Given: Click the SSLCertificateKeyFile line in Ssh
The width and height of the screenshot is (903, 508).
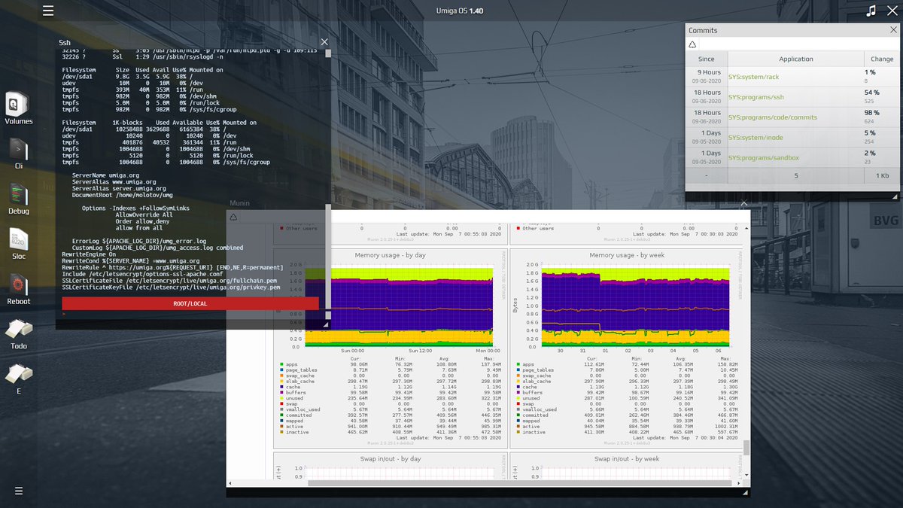Looking at the screenshot, I should (171, 287).
